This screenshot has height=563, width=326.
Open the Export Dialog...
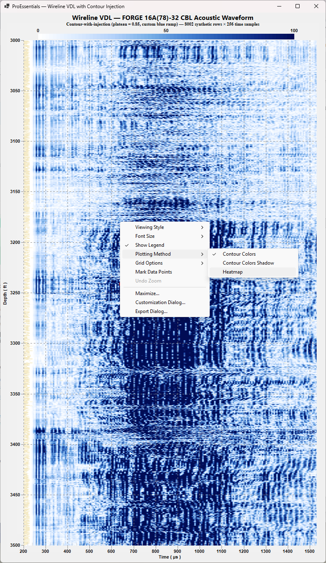tap(165, 311)
